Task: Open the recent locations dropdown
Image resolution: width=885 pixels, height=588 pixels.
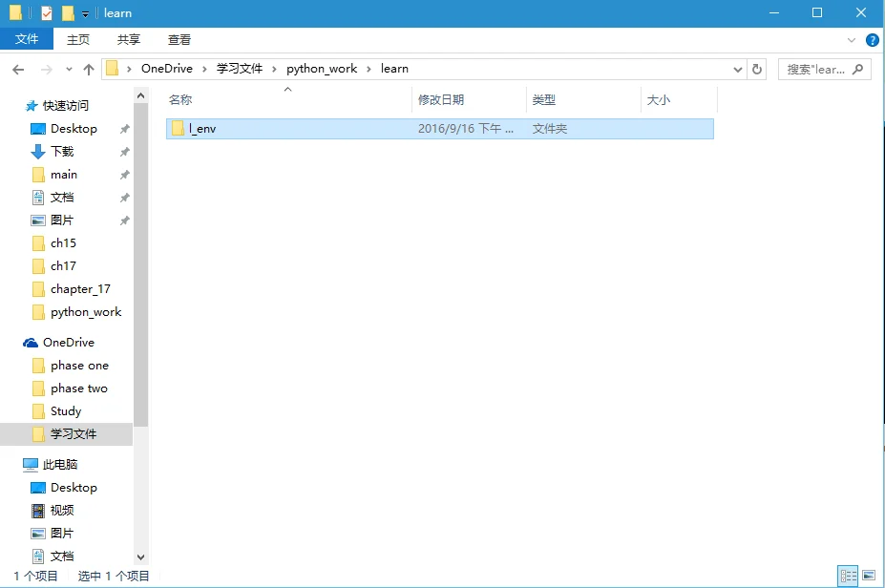Action: pyautogui.click(x=69, y=70)
